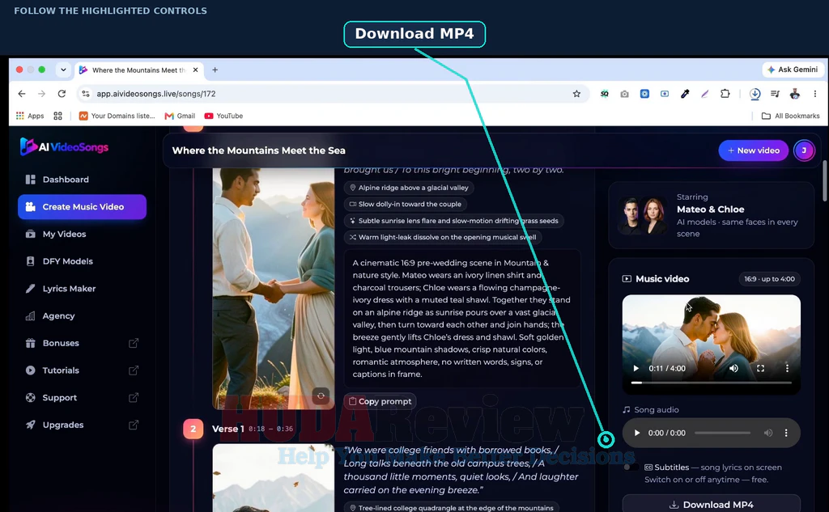The width and height of the screenshot is (829, 512).
Task: Select Create Music Video in sidebar
Action: [x=82, y=206]
